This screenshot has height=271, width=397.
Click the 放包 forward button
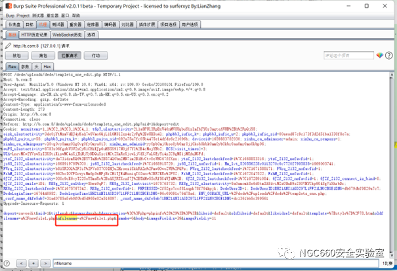(16, 56)
